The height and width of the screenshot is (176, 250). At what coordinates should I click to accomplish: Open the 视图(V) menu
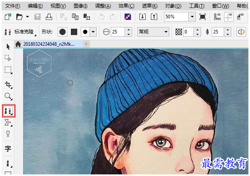pos(58,6)
